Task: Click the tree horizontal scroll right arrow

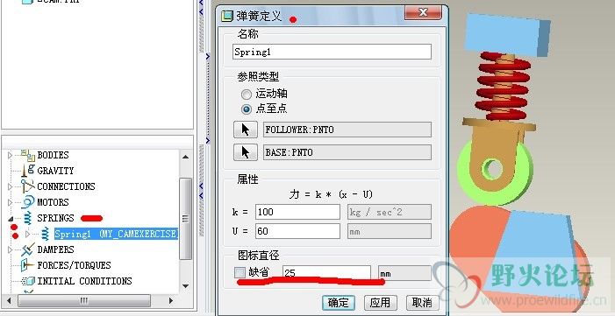Action: click(170, 301)
